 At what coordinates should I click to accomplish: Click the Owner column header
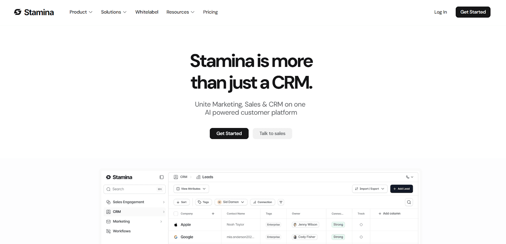pyautogui.click(x=296, y=214)
